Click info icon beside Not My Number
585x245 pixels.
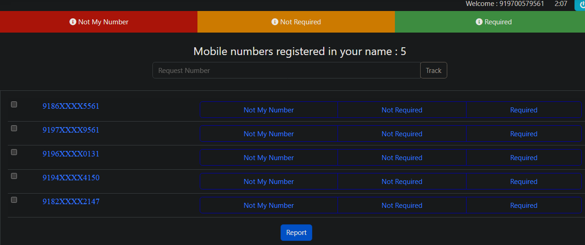click(73, 22)
